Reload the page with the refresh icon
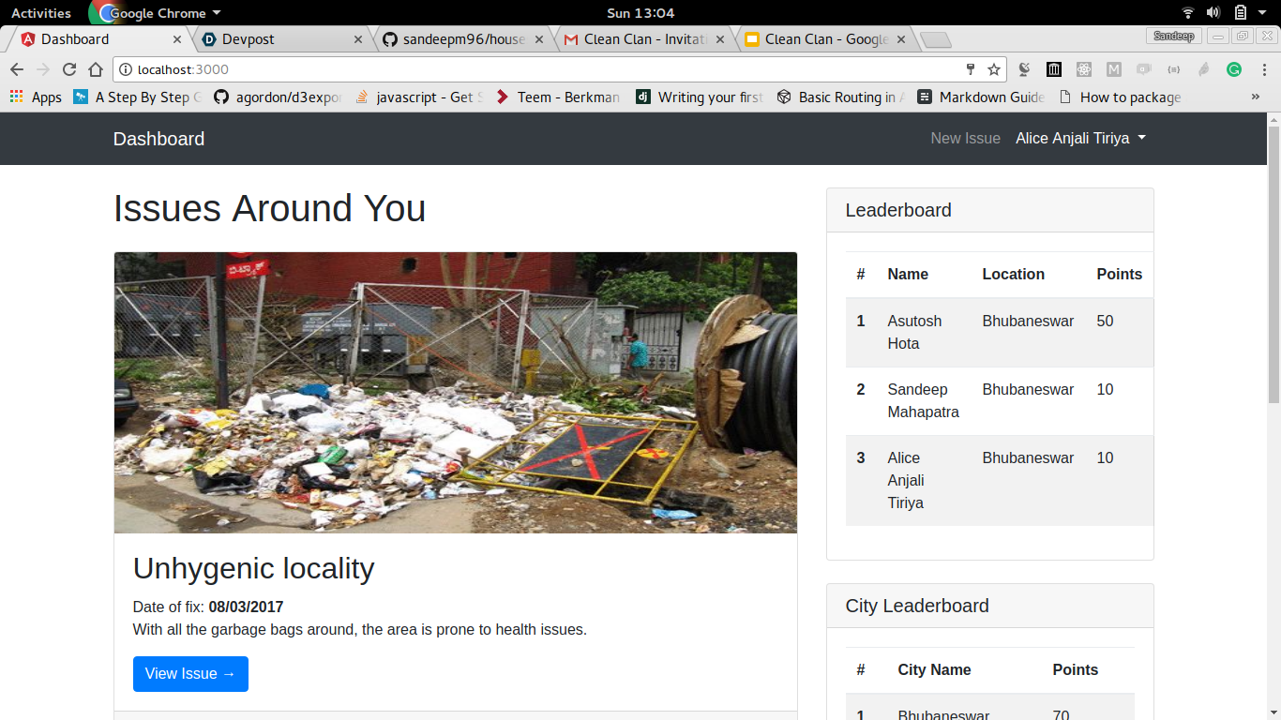This screenshot has height=720, width=1281. (69, 69)
